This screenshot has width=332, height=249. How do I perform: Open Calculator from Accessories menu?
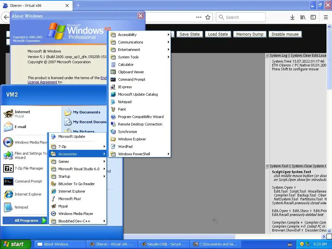point(139,65)
